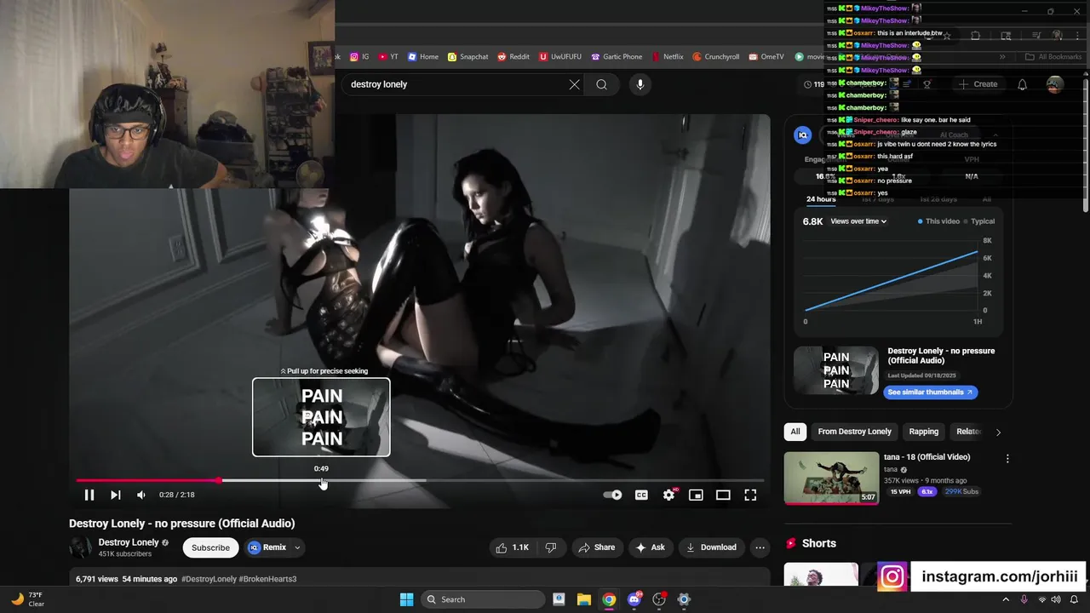1090x613 pixels.
Task: Clear the search box with the X icon
Action: (574, 84)
